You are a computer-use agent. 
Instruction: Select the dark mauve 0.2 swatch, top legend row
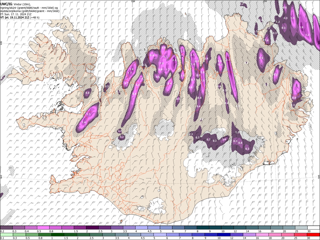click(x=6, y=227)
